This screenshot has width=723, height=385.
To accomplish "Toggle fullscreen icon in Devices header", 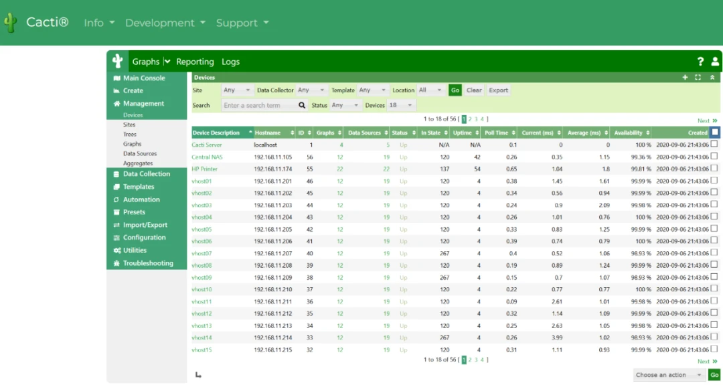I will pyautogui.click(x=698, y=78).
